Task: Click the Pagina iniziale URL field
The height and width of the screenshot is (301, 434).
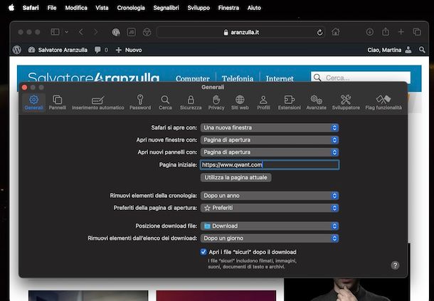Action: [x=270, y=165]
